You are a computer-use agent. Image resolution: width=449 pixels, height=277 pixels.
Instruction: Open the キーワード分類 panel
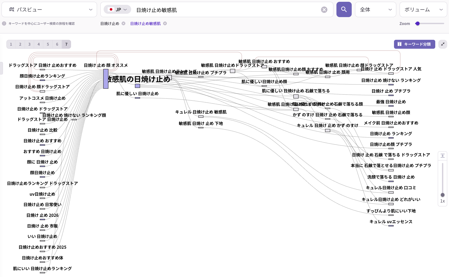[414, 44]
